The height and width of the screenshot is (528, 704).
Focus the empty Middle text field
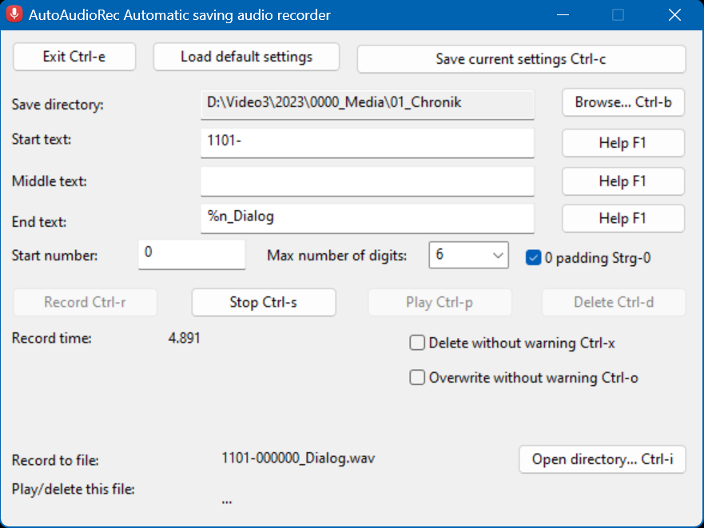pos(367,181)
